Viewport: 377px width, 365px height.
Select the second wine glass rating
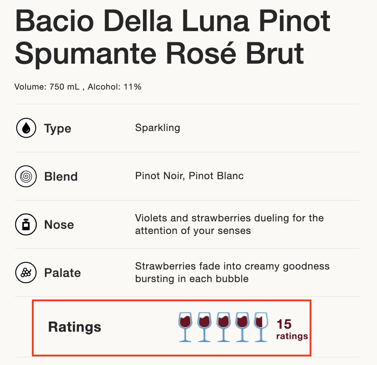[204, 327]
